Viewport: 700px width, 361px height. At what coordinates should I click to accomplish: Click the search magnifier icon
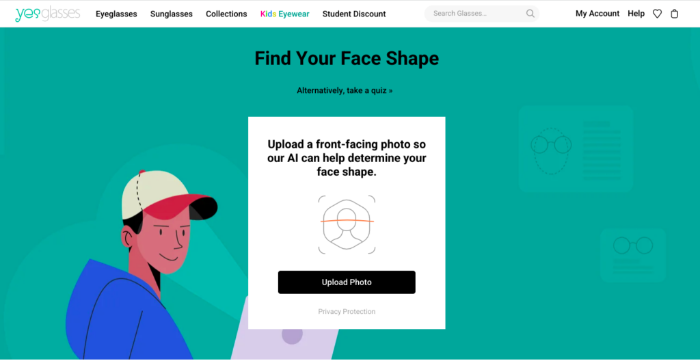pyautogui.click(x=530, y=14)
